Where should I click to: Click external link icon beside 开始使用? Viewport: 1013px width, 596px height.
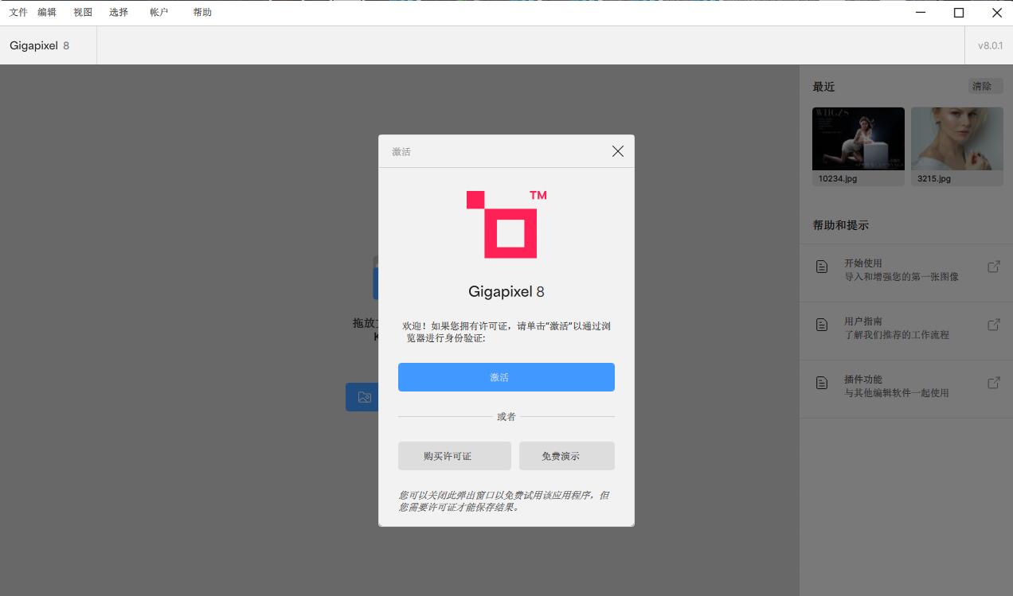(x=994, y=267)
